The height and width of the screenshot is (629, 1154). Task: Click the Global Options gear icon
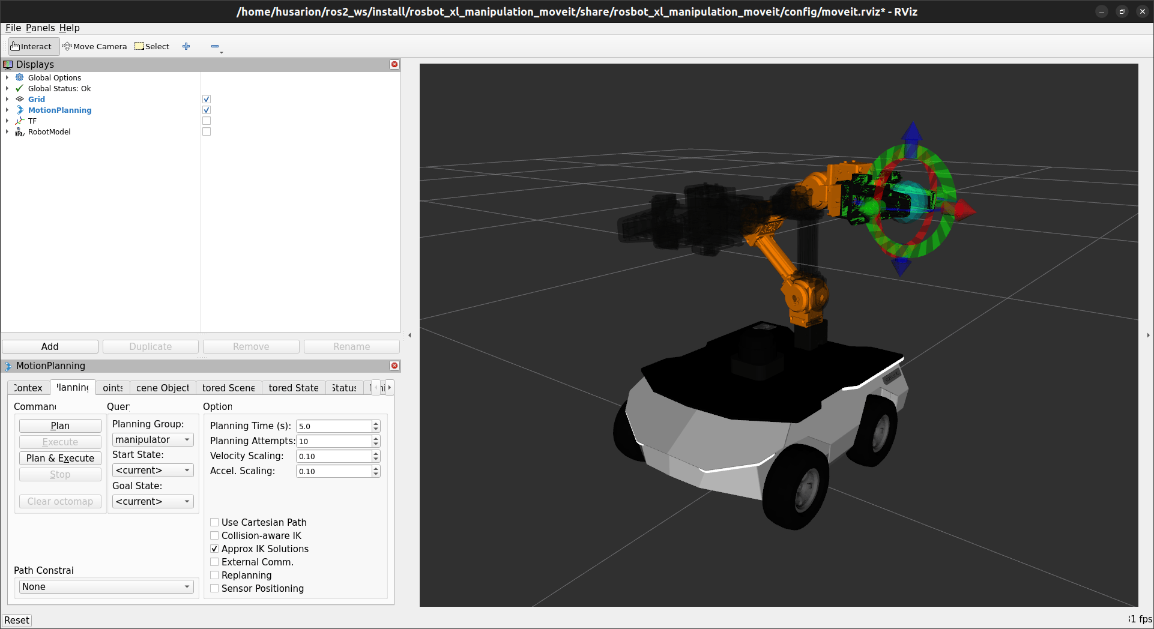pos(19,77)
